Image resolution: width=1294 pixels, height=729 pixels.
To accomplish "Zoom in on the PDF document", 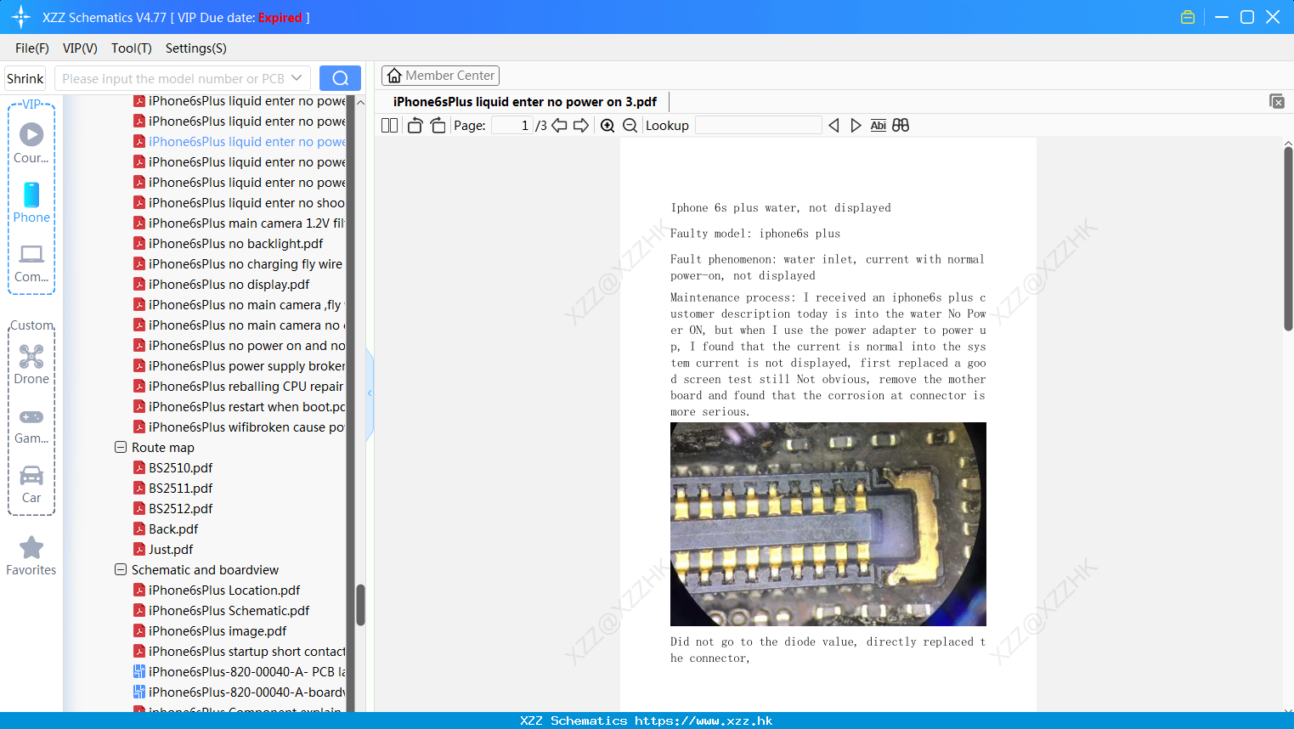I will coord(607,125).
